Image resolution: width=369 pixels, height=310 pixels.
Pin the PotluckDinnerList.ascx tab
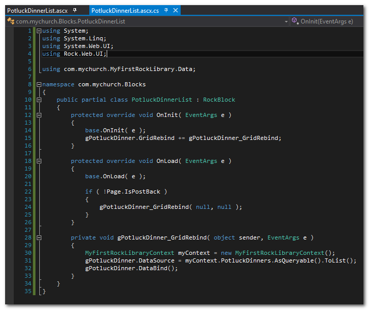[x=75, y=10]
